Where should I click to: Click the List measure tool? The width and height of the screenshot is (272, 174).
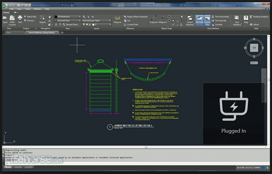[127, 20]
